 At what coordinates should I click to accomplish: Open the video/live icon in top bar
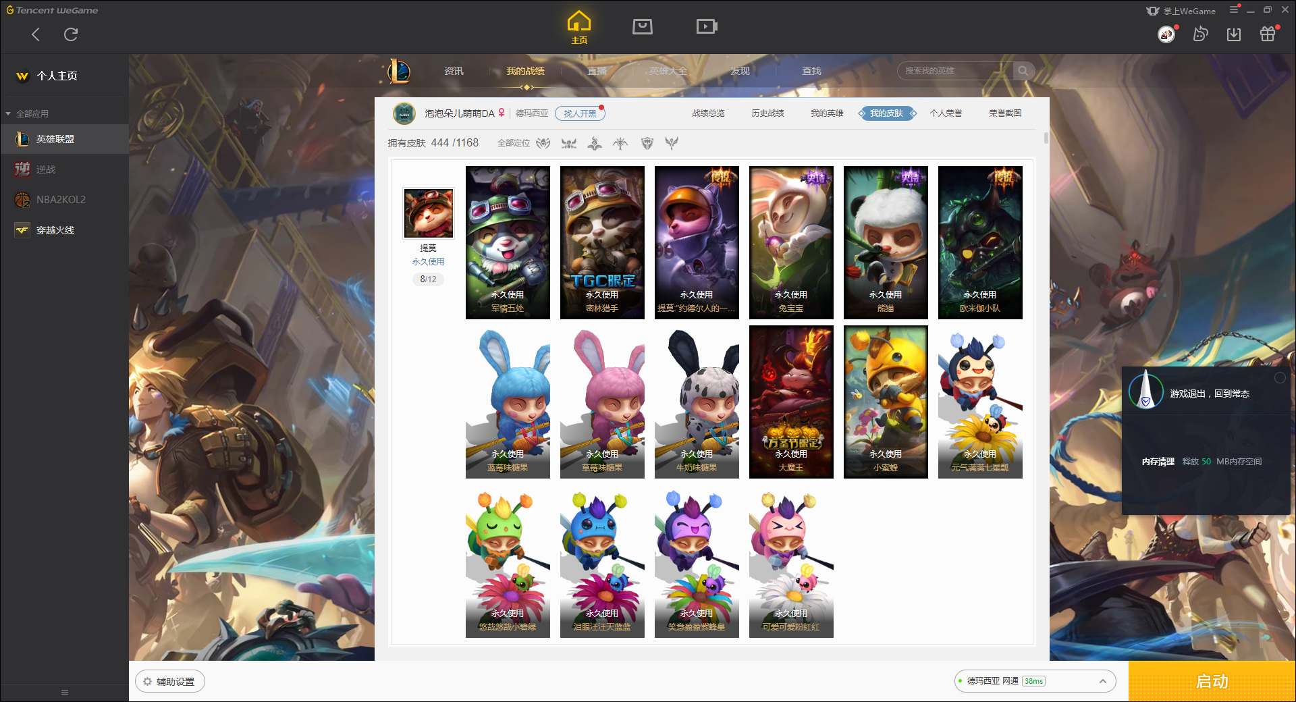[x=707, y=26]
